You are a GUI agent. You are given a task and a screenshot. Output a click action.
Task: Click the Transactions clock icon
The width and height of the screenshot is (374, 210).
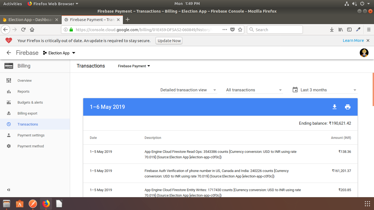[x=9, y=124]
